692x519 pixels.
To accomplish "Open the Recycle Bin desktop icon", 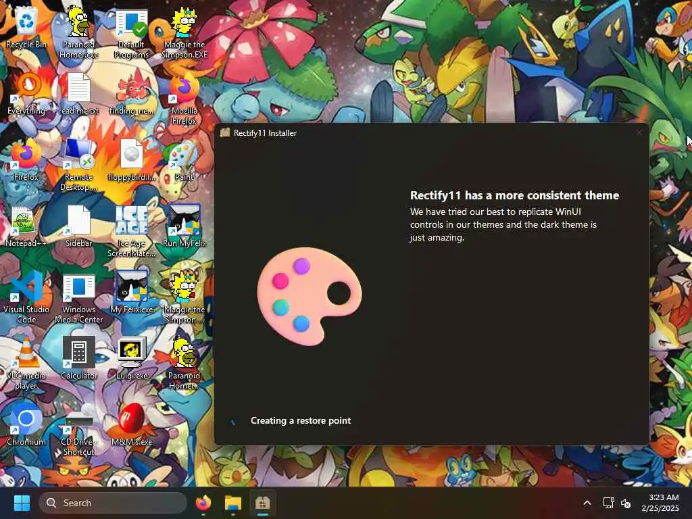I will (26, 27).
